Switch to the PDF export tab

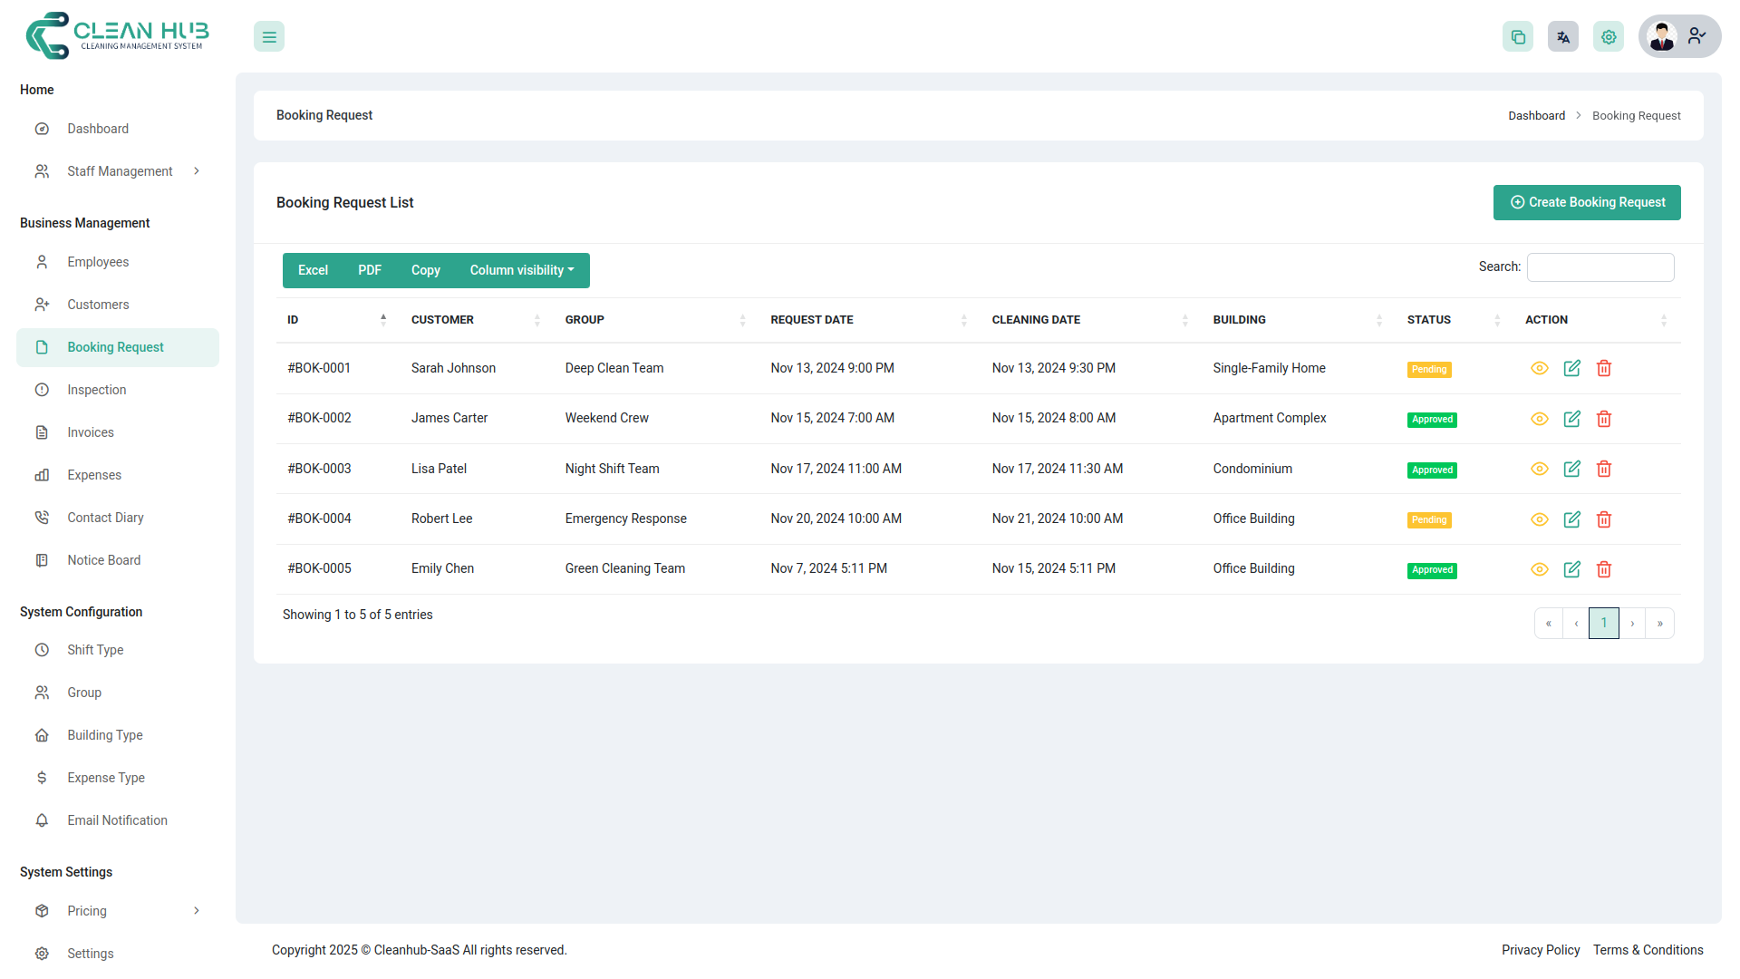pyautogui.click(x=369, y=270)
